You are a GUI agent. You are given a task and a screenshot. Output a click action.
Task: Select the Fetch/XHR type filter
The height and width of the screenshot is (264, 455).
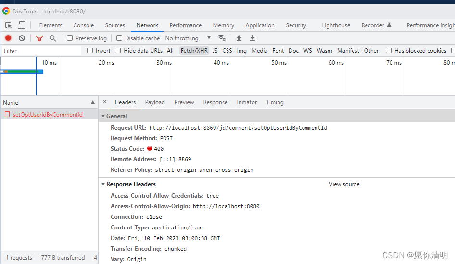[194, 51]
